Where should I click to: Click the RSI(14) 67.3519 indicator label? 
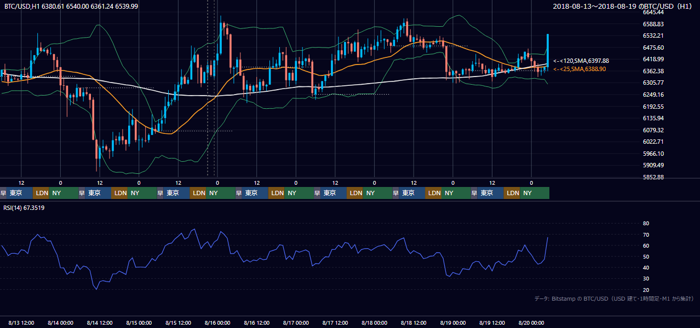[24, 208]
